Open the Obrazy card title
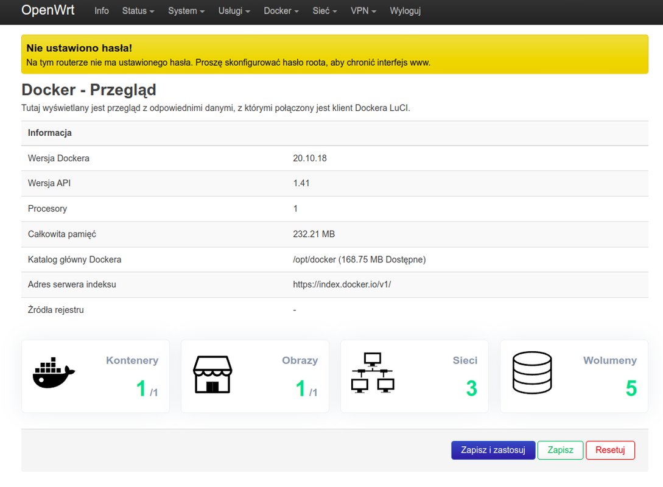The height and width of the screenshot is (487, 663). click(x=300, y=360)
